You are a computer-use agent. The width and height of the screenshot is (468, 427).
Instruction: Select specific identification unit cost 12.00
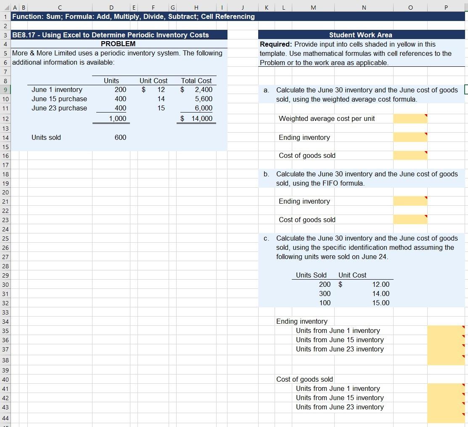[x=364, y=285]
